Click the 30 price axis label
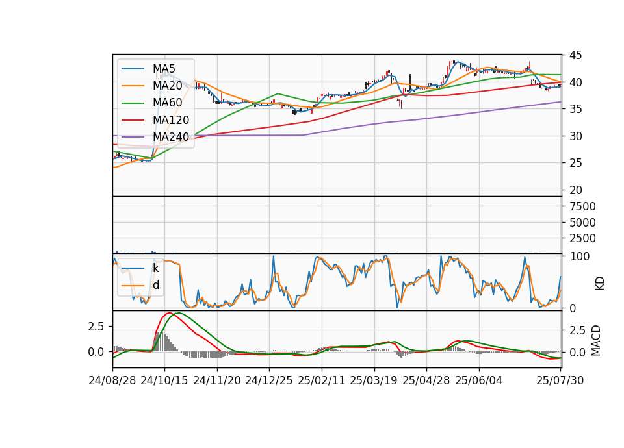The height and width of the screenshot is (448, 624). 575,136
